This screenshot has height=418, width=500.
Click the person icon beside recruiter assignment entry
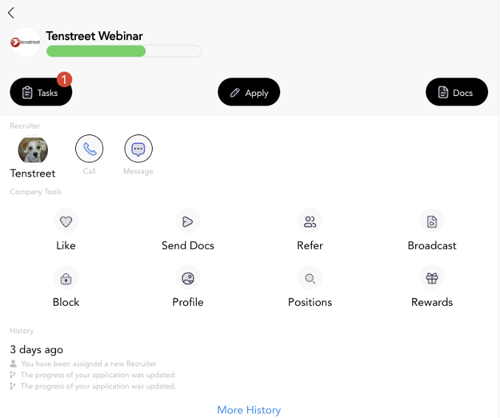click(13, 363)
